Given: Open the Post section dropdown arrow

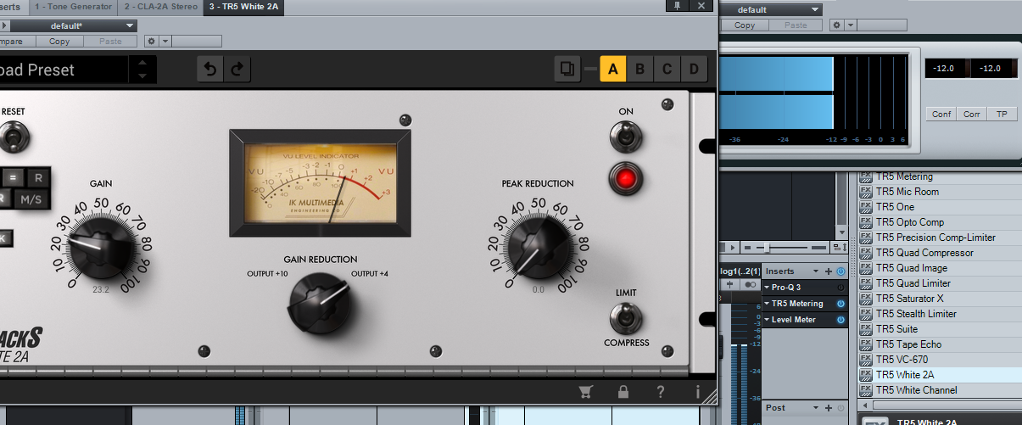Looking at the screenshot, I should [x=817, y=408].
